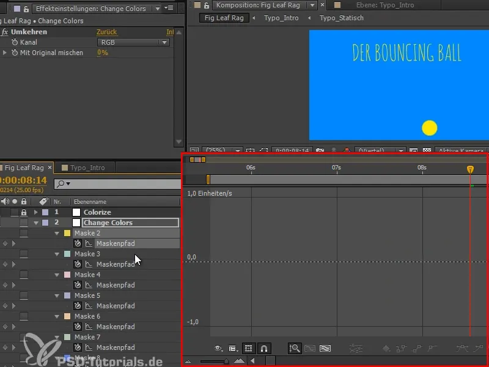Screen dimensions: 489x367
Task: Toggle the lock box for Maske 2
Action: pos(24,233)
